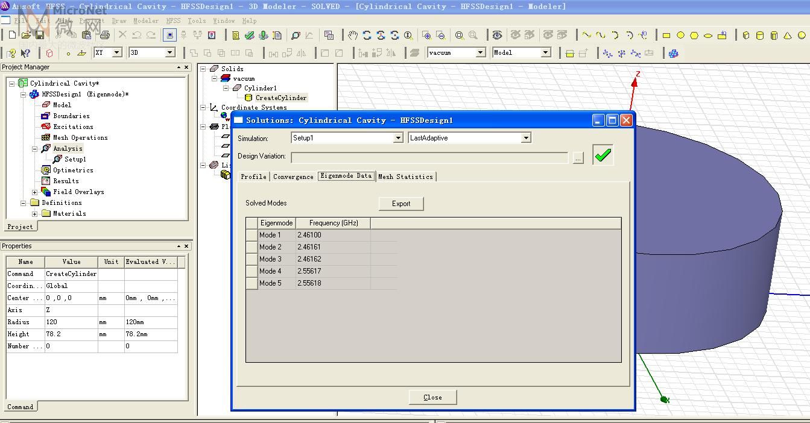The image size is (810, 423).
Task: Click the What's This help pointer icon
Action: [x=25, y=53]
